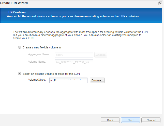Go Back to the previous wizard step
The height and width of the screenshot is (126, 164).
pyautogui.click(x=110, y=120)
